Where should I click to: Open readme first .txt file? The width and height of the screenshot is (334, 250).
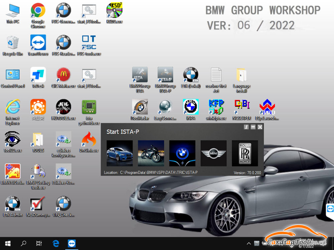216,80
